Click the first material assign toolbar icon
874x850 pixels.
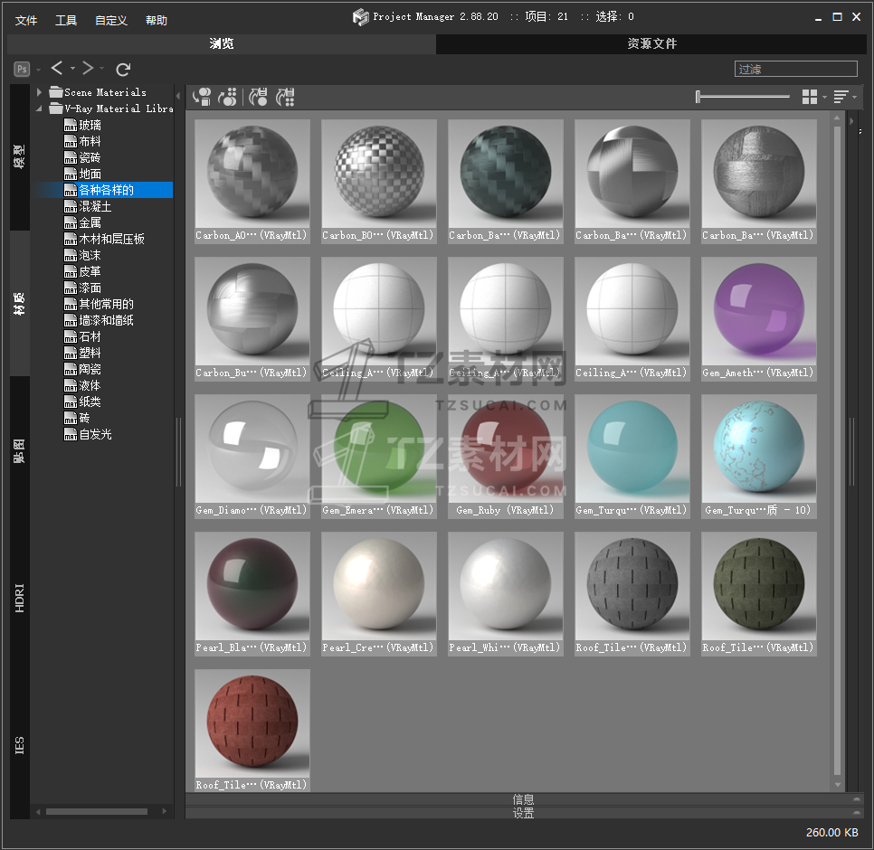coord(202,97)
